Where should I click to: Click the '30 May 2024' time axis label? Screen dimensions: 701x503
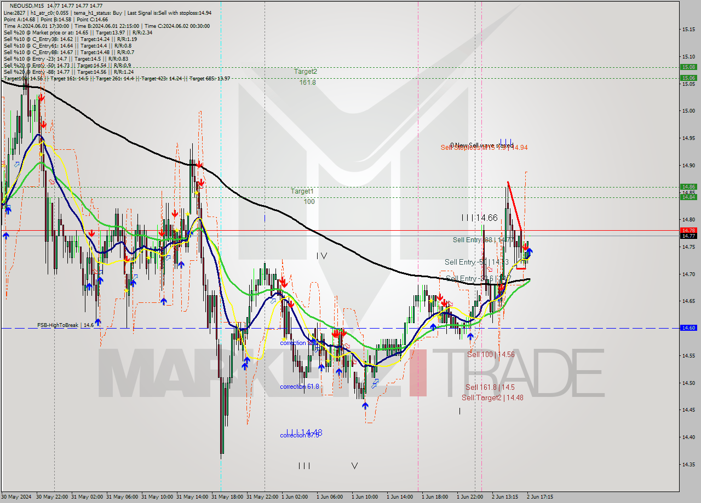tap(17, 497)
